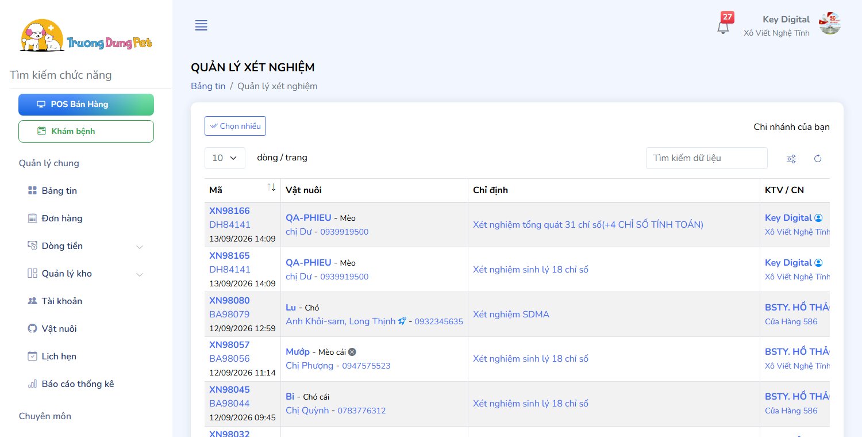Image resolution: width=862 pixels, height=437 pixels.
Task: Click the Chi nhánh của bạn label
Action: click(x=791, y=127)
